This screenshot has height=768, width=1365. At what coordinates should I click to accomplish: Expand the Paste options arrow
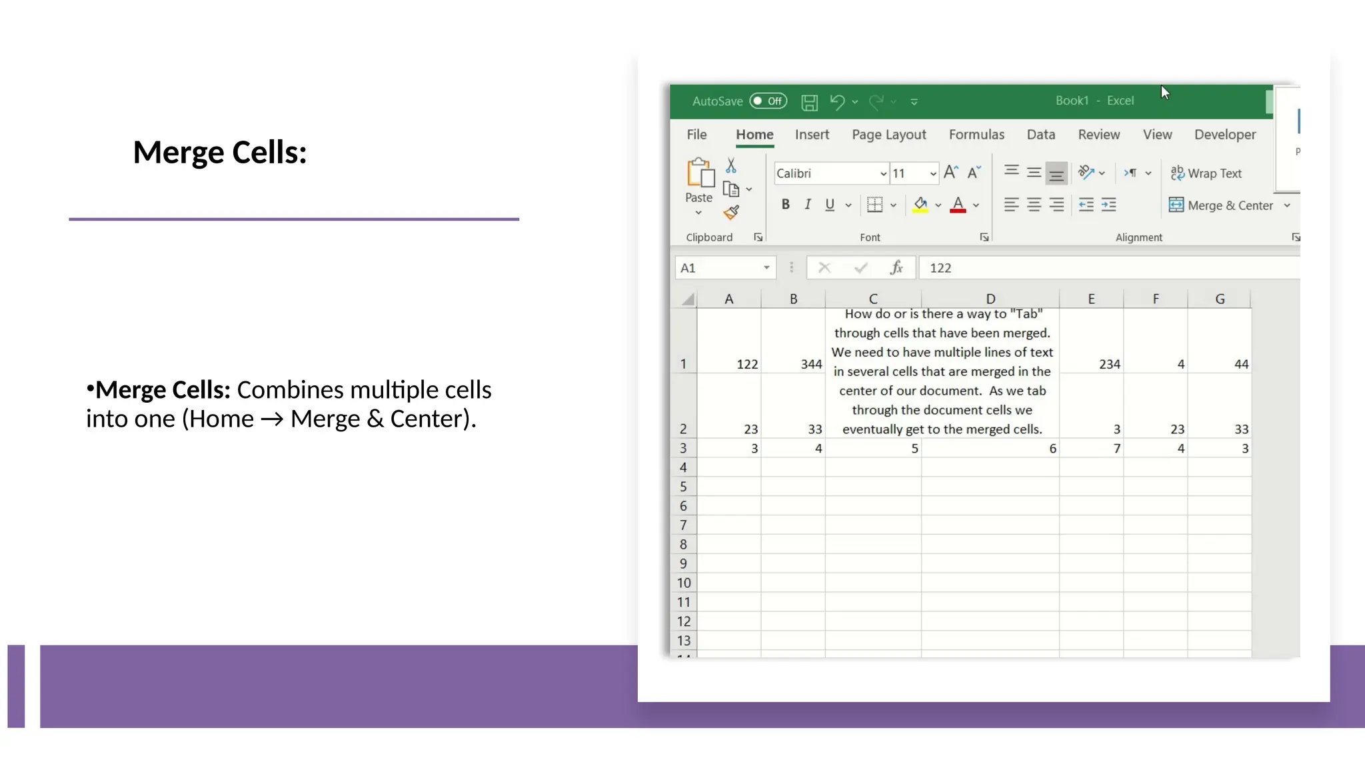(x=698, y=213)
